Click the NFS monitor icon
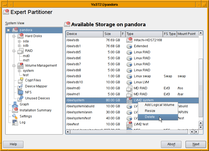The image size is (209, 151). click(20, 92)
